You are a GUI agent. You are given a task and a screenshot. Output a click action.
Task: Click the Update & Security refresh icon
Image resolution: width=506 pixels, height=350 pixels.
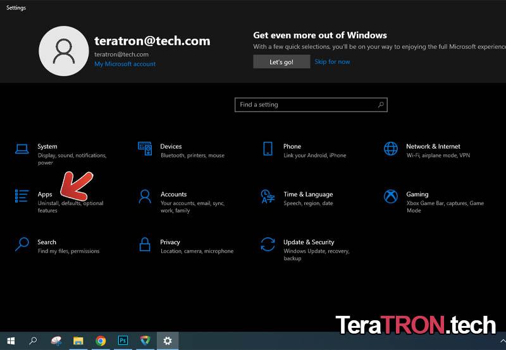(268, 244)
